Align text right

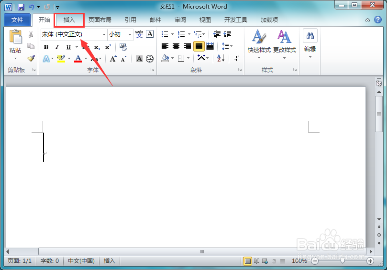[188, 46]
